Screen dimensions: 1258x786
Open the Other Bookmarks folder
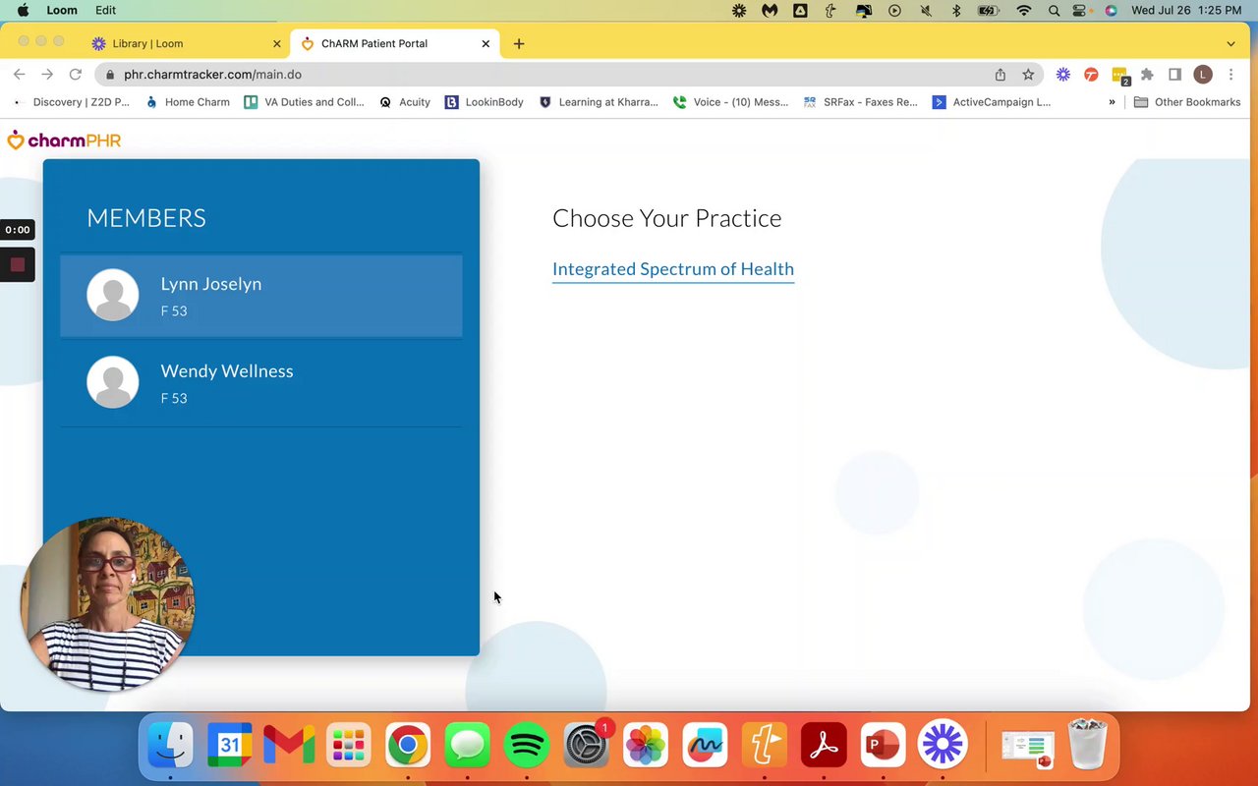click(1187, 102)
